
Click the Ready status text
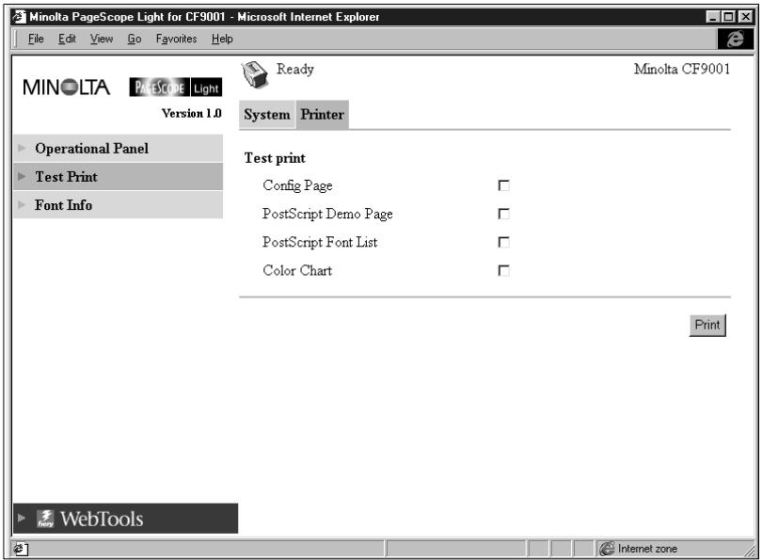click(295, 70)
